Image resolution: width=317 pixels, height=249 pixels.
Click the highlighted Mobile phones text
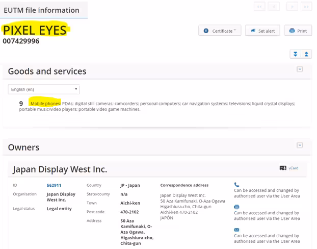45,104
